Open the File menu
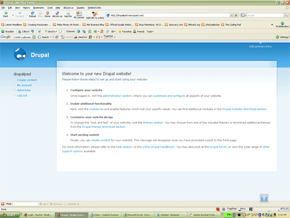 point(3,8)
